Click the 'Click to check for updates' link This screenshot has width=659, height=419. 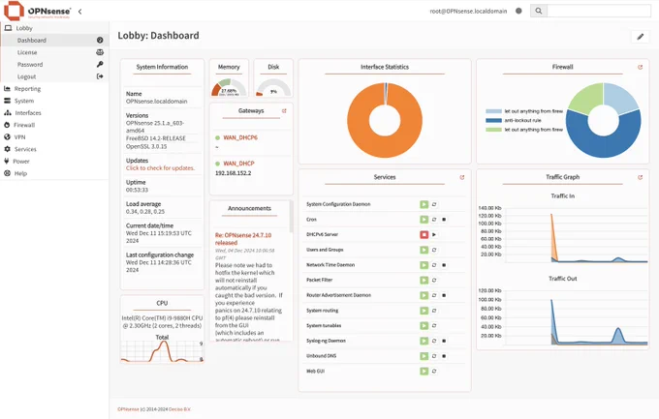[x=160, y=168]
